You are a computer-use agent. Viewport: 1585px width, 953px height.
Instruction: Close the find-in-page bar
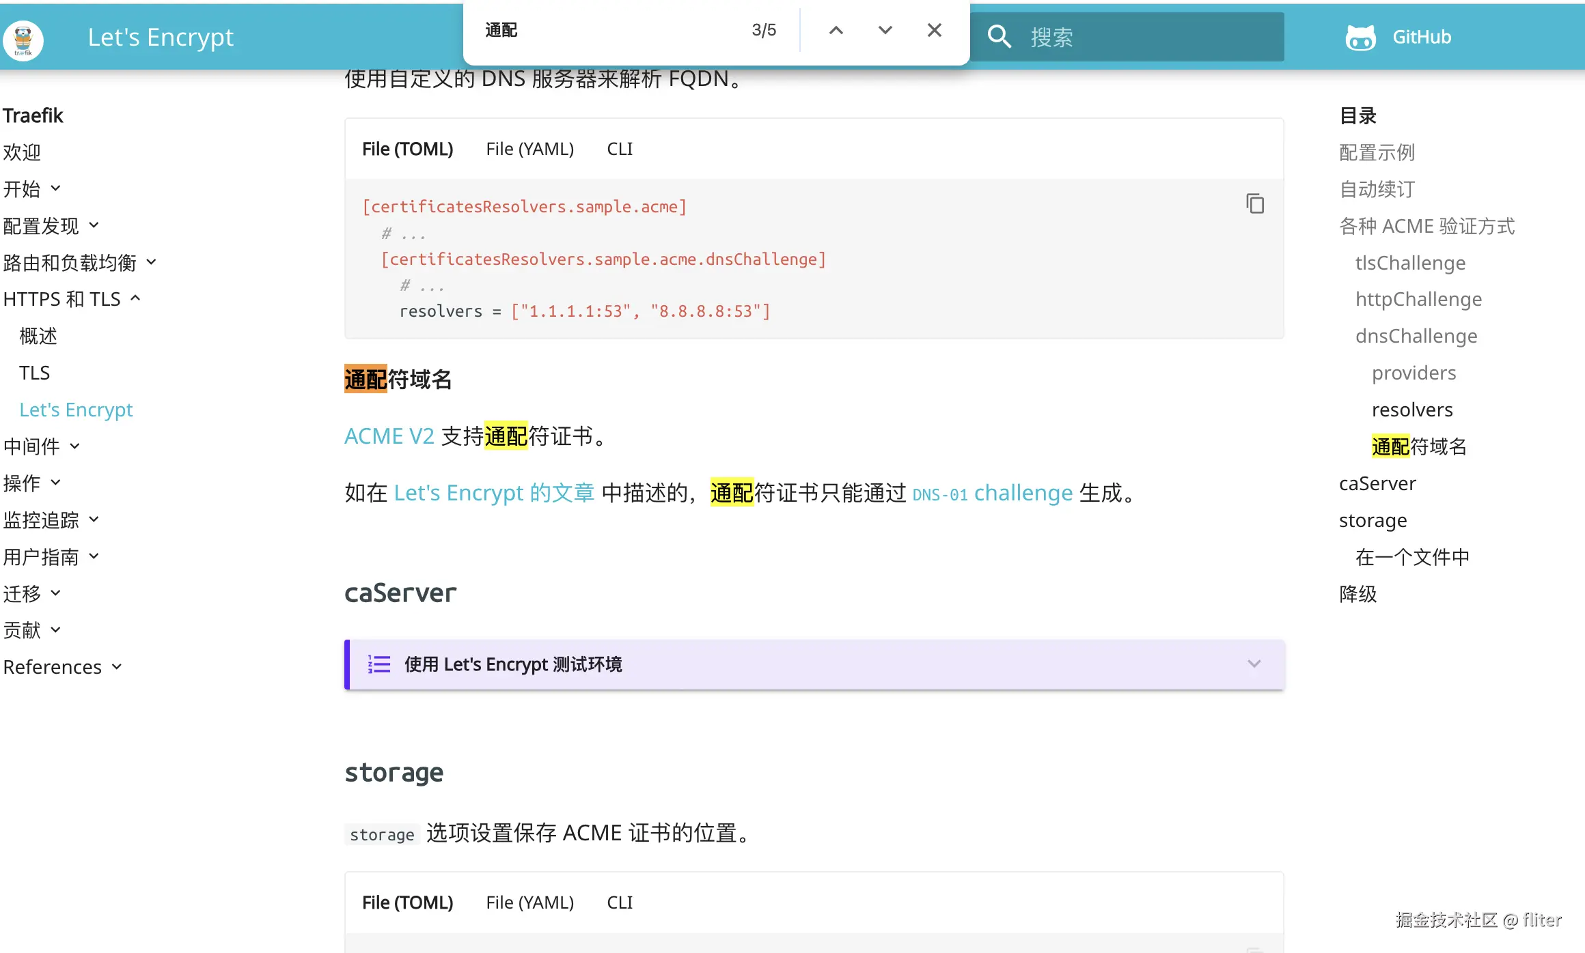click(934, 30)
